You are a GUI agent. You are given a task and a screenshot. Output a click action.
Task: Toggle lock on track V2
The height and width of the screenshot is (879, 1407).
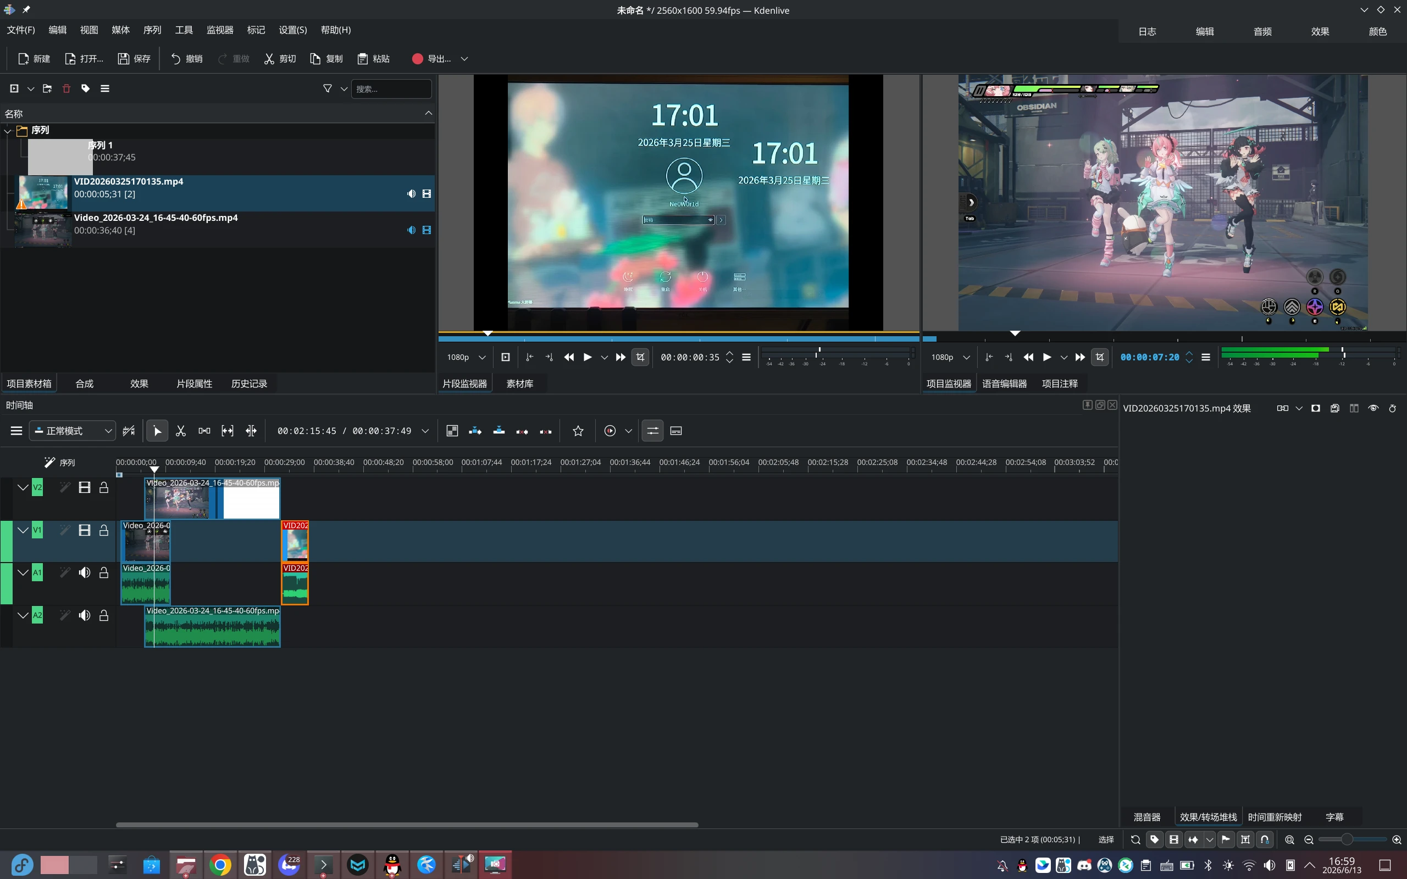103,487
